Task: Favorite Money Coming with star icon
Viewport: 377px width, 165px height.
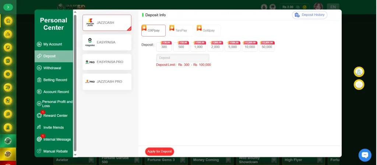Action: click(x=228, y=160)
